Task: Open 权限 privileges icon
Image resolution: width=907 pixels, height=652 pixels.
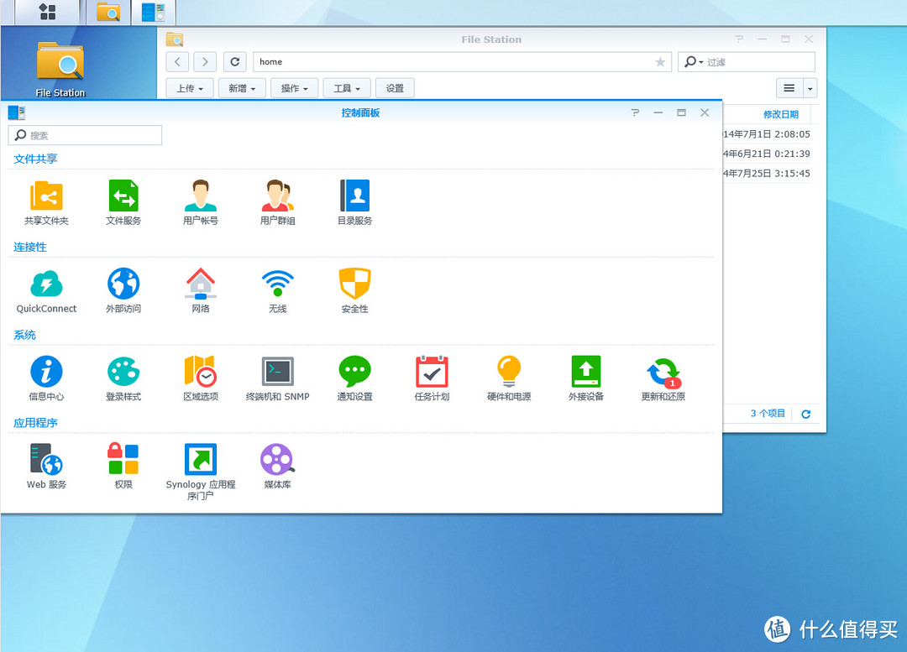Action: click(123, 466)
